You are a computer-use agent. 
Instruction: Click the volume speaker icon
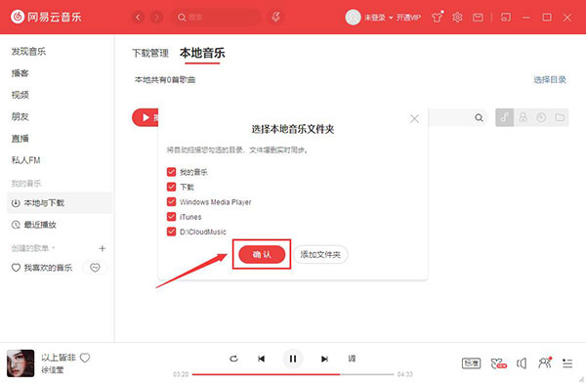tap(522, 363)
